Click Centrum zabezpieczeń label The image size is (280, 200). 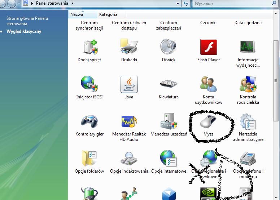[x=169, y=25]
